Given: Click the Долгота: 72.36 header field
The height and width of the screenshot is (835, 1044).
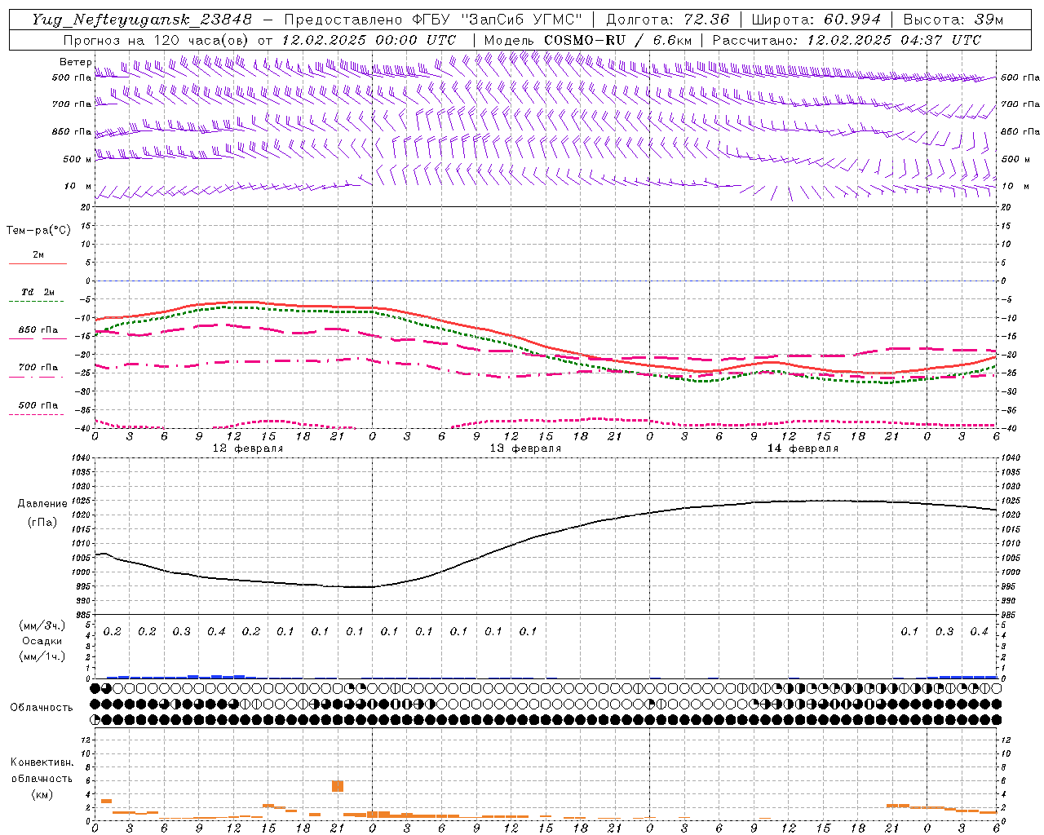Looking at the screenshot, I should pos(667,20).
